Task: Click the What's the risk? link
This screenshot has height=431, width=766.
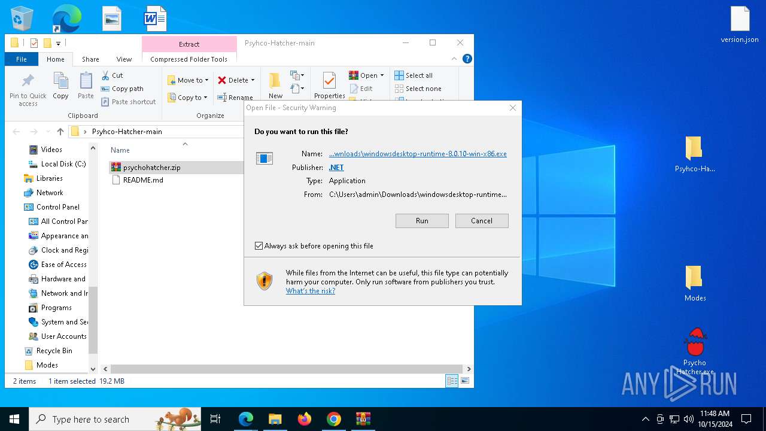Action: 310,291
